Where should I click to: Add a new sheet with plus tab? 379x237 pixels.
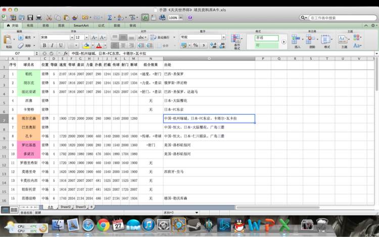91,207
